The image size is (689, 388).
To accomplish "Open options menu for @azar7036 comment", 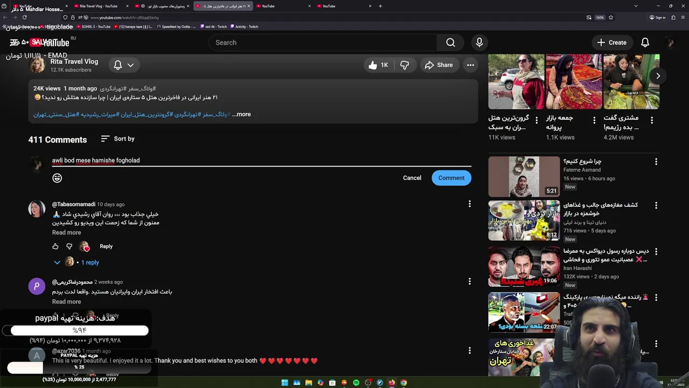I will pyautogui.click(x=469, y=350).
